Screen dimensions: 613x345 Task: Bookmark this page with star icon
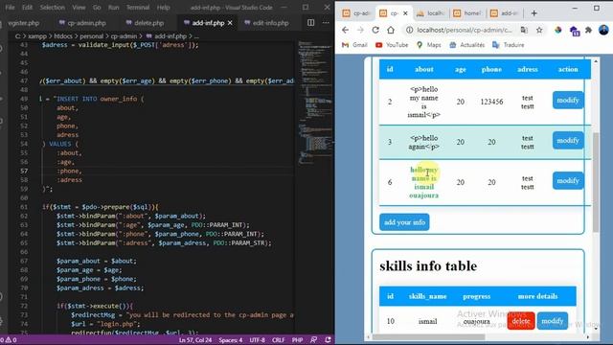tap(539, 30)
